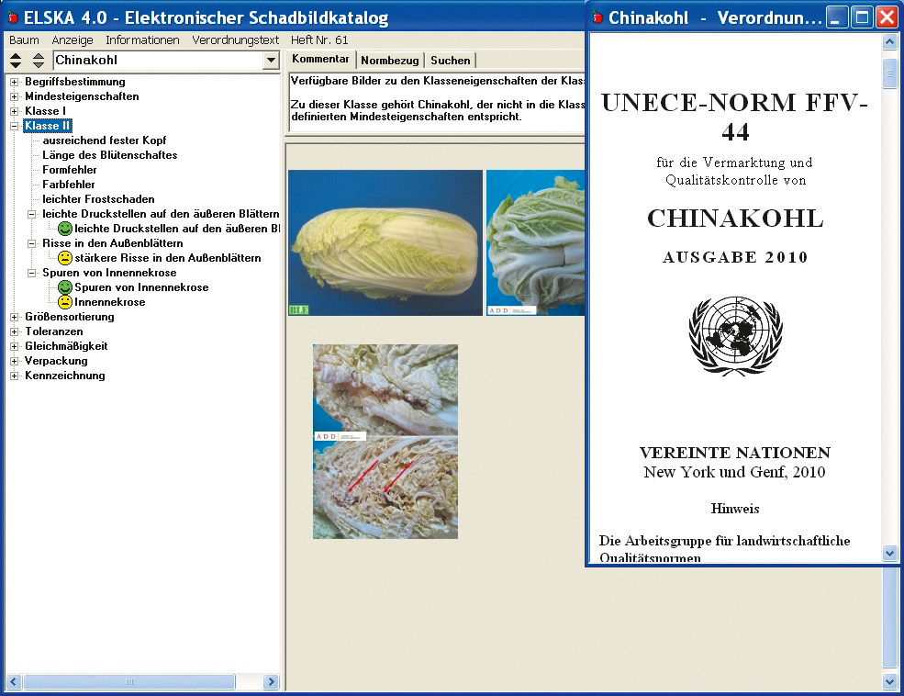Click scroll down arrow in Chinakohl document window

tap(889, 554)
